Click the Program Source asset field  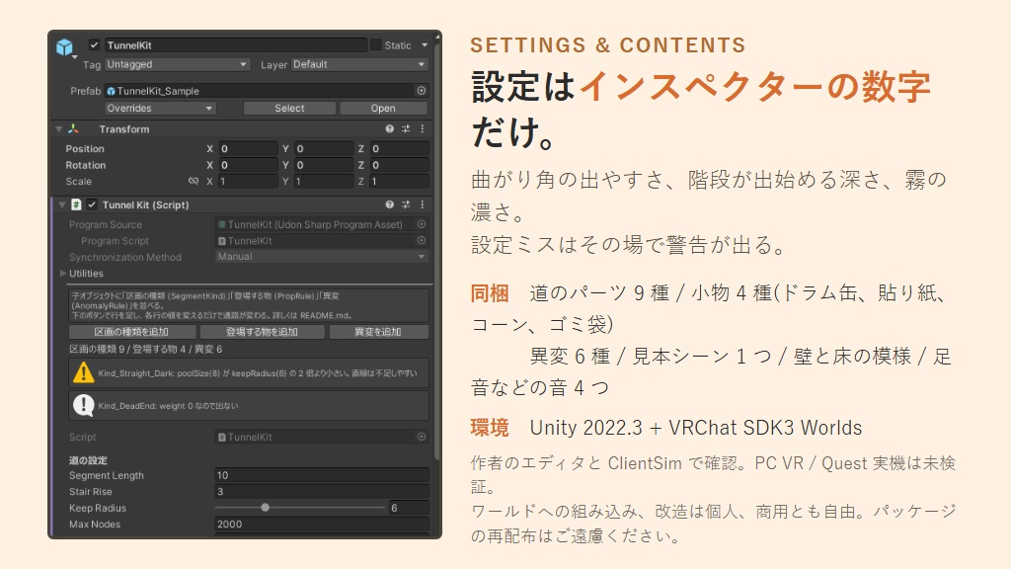click(315, 224)
